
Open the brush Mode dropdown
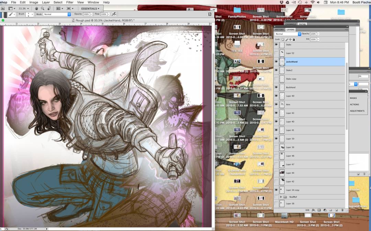57,14
